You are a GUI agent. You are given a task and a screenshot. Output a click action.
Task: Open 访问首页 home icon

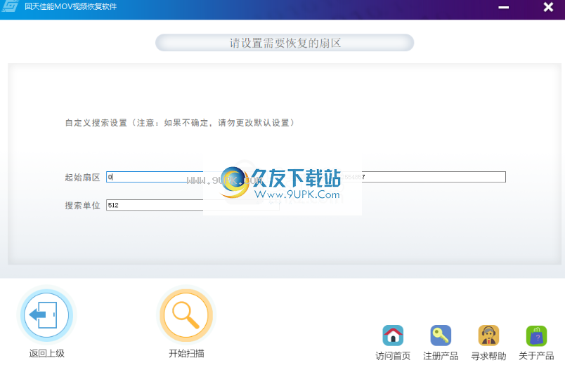click(x=393, y=335)
